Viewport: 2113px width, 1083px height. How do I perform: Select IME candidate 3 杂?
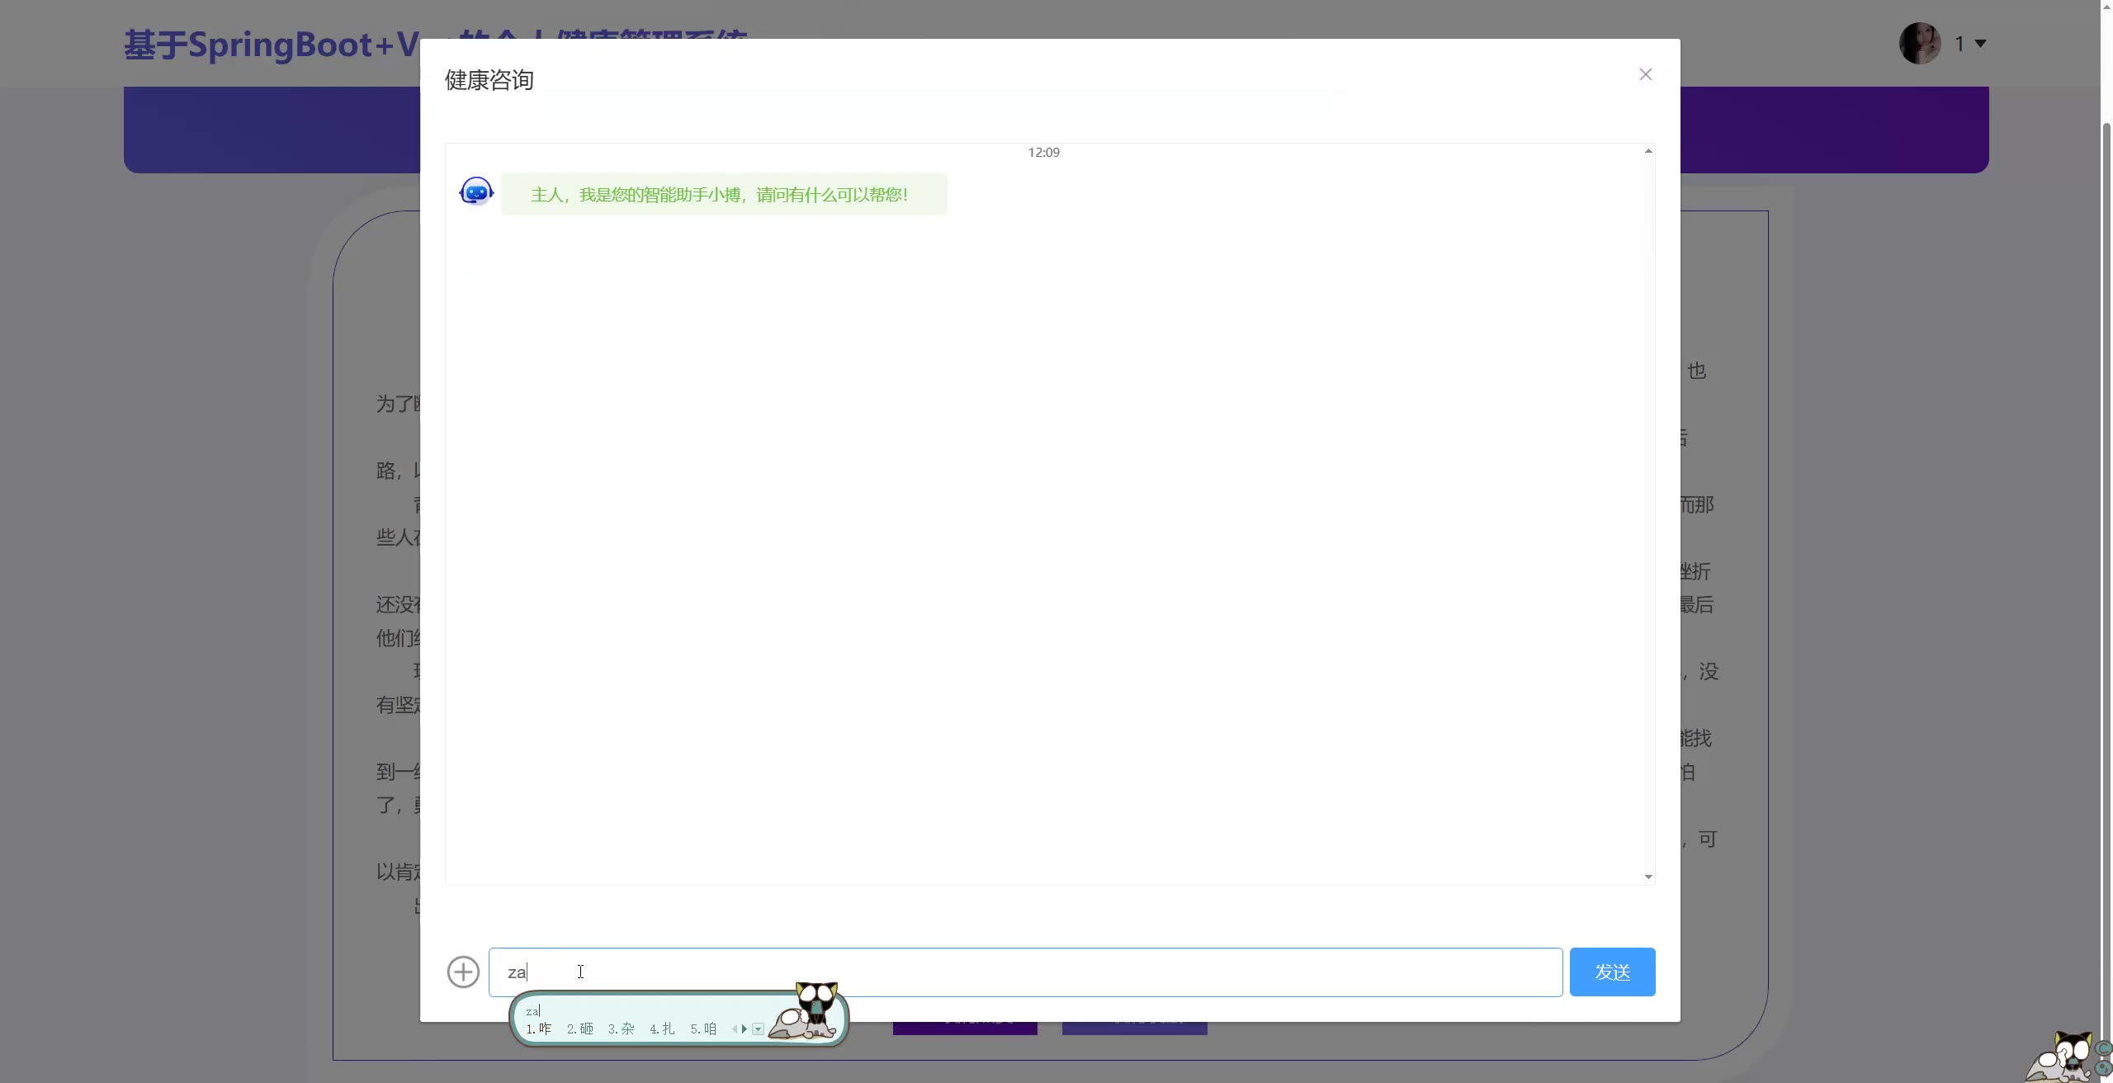pos(622,1029)
